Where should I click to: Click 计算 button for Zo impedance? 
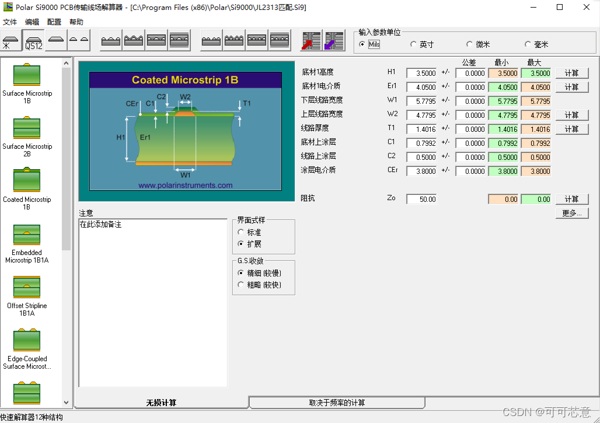pos(571,200)
